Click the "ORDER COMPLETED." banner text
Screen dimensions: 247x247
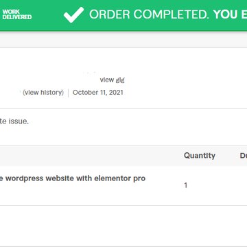149,14
